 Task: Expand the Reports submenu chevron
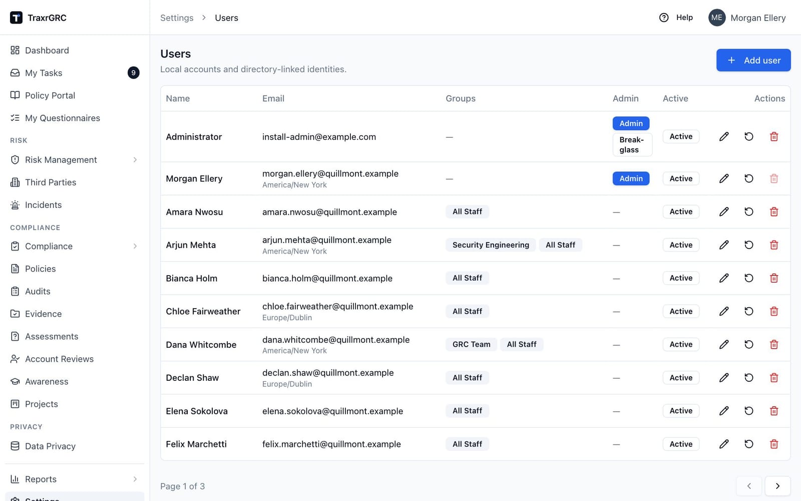coord(135,479)
